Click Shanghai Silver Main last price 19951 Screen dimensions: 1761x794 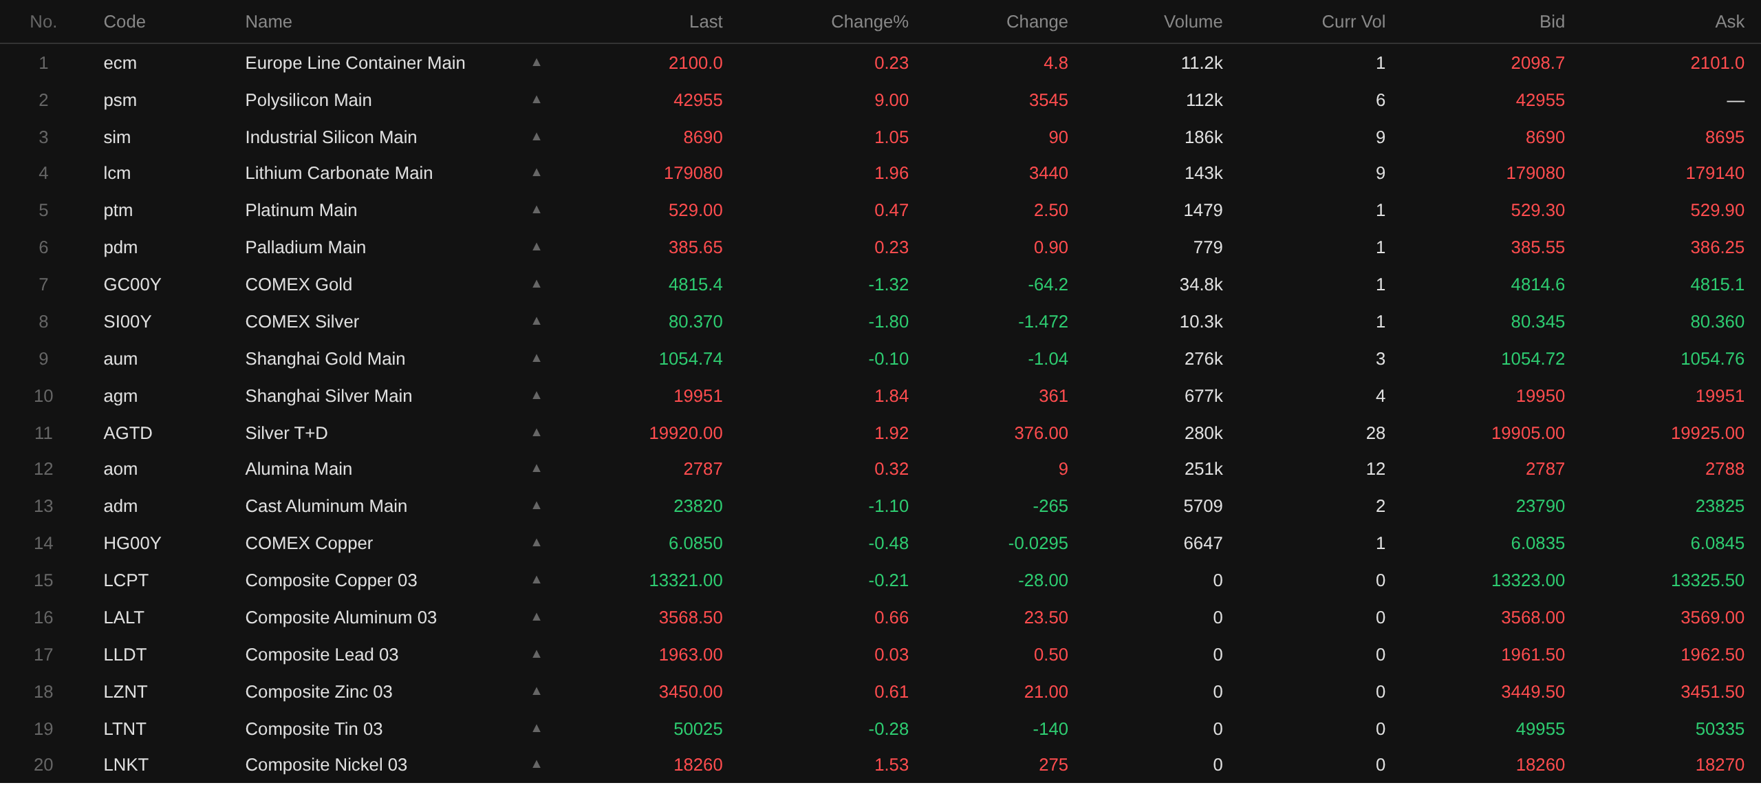[x=698, y=396]
